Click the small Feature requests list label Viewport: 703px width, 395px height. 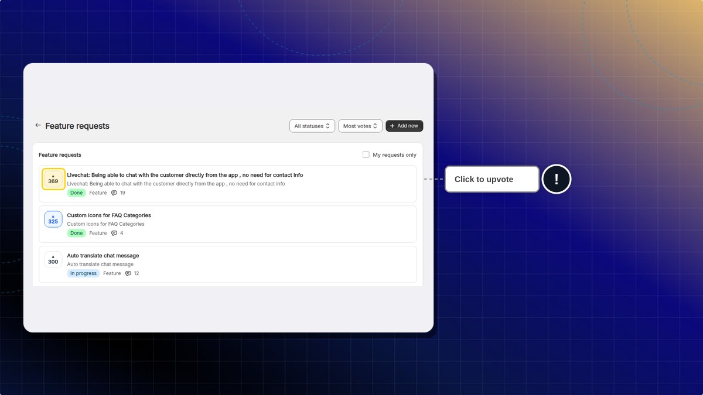[x=60, y=155]
